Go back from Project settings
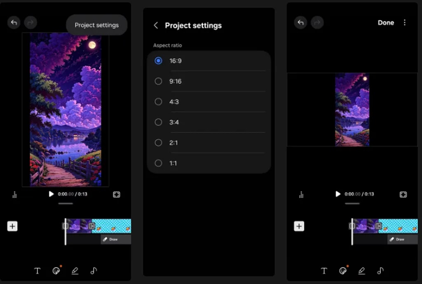The width and height of the screenshot is (422, 284). tap(156, 26)
